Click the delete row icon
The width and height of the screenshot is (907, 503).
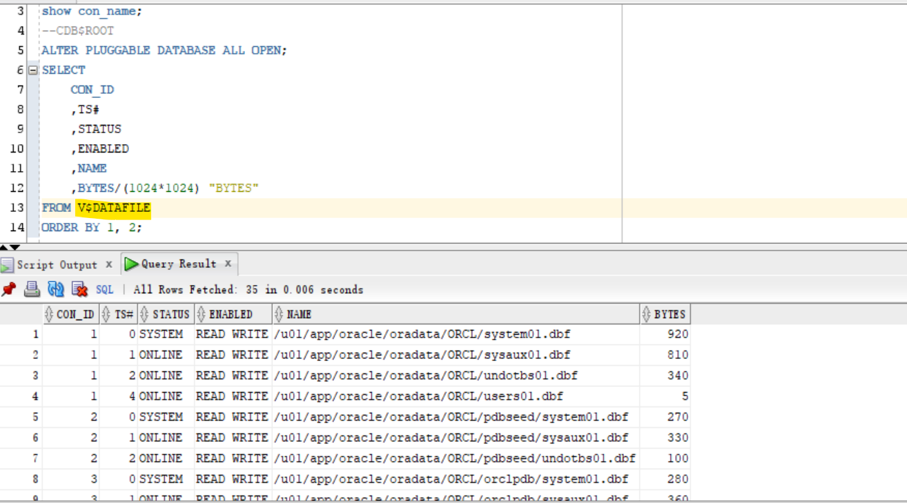point(79,289)
